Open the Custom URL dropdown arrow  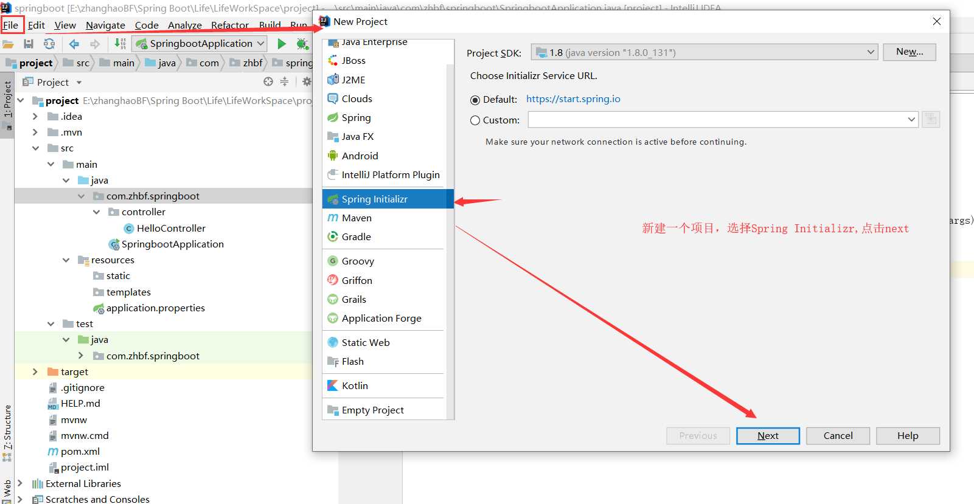[911, 120]
